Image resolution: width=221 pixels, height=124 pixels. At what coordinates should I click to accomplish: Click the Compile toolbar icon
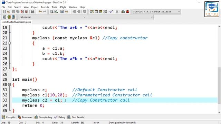pyautogui.click(x=92, y=12)
